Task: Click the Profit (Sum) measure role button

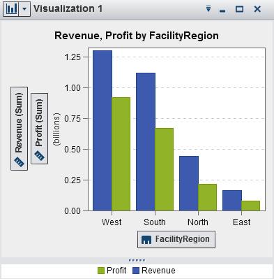Action: [39, 129]
